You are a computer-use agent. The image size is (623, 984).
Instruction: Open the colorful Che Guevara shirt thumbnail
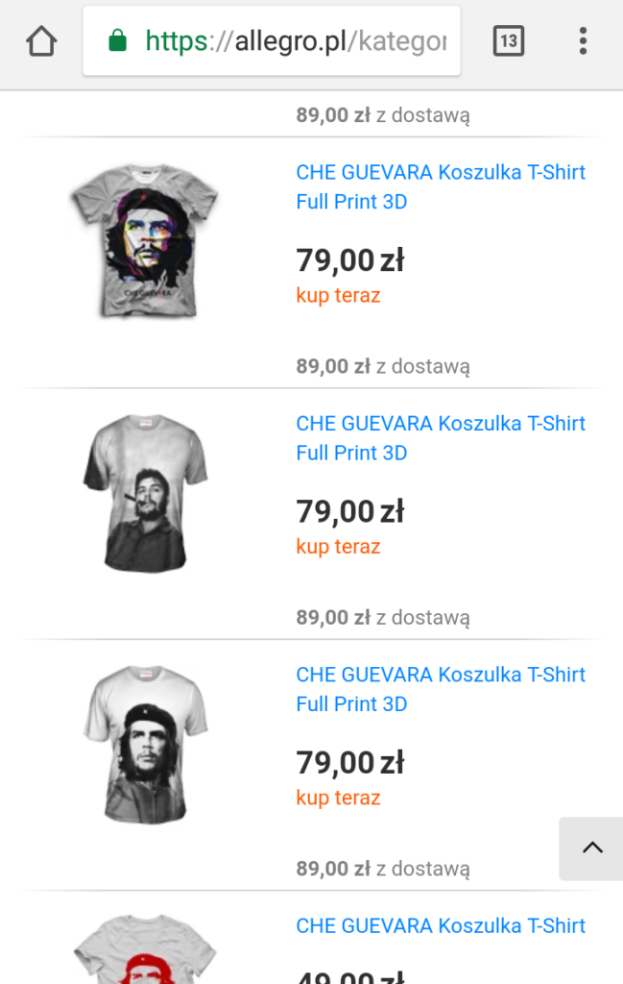pos(145,241)
